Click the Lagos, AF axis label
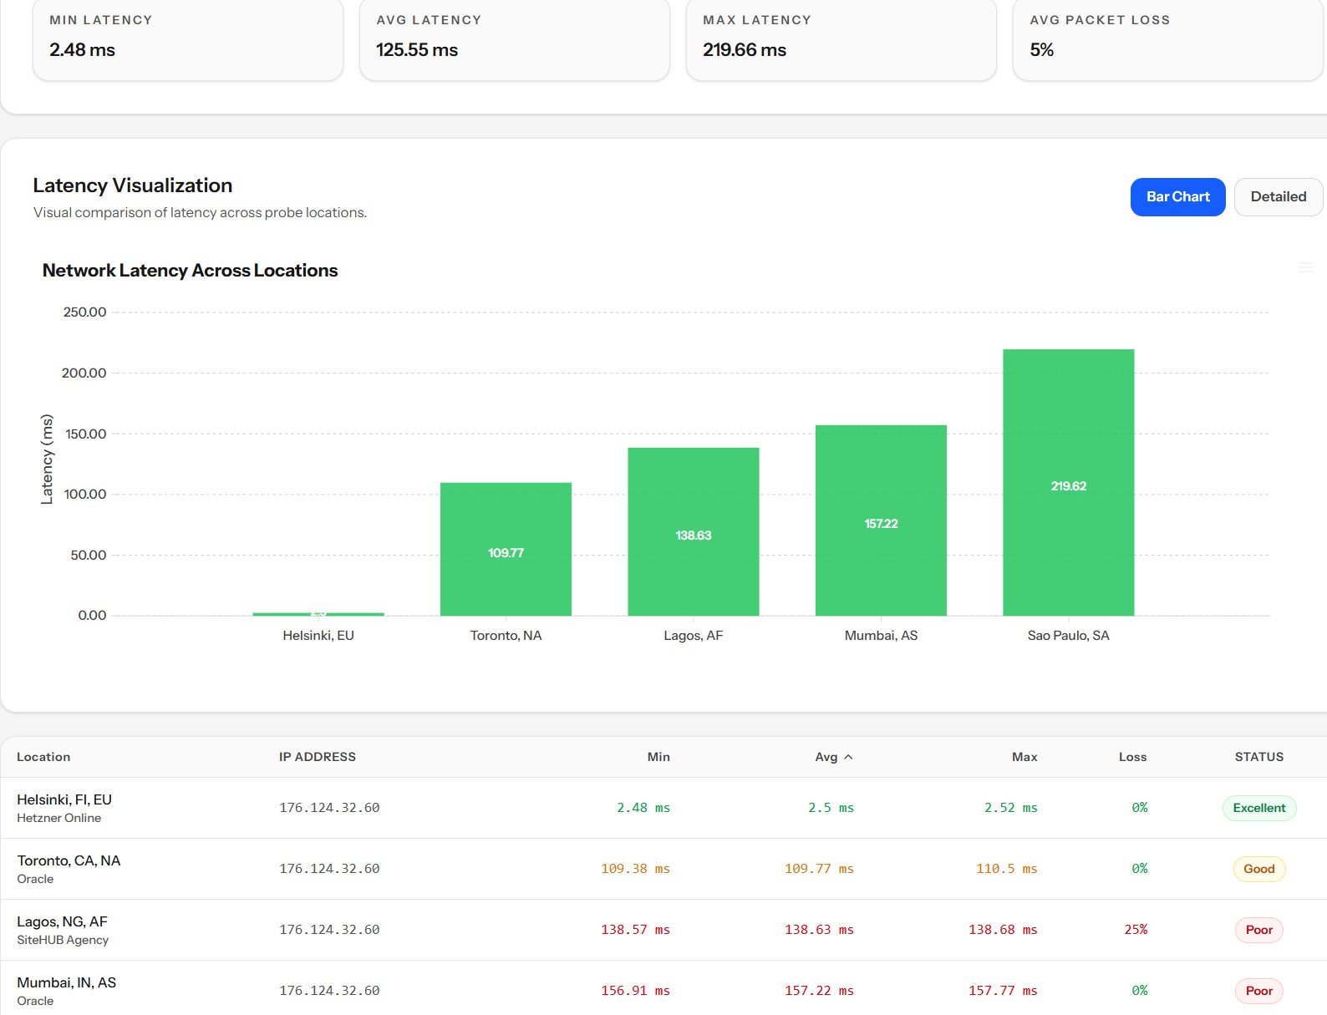The width and height of the screenshot is (1327, 1015). coord(694,636)
